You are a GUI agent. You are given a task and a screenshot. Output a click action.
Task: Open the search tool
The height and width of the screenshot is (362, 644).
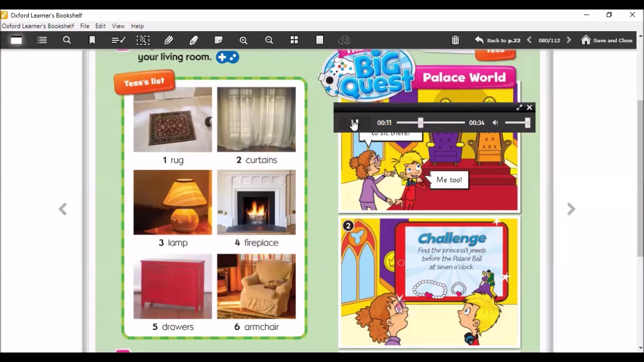(x=67, y=40)
